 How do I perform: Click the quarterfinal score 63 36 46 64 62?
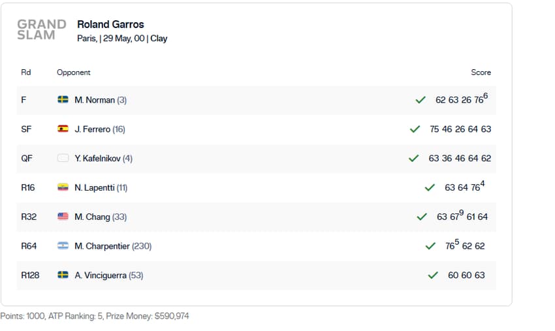point(460,158)
